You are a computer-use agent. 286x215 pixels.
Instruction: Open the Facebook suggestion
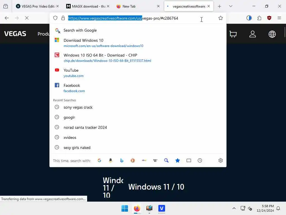coord(138,88)
